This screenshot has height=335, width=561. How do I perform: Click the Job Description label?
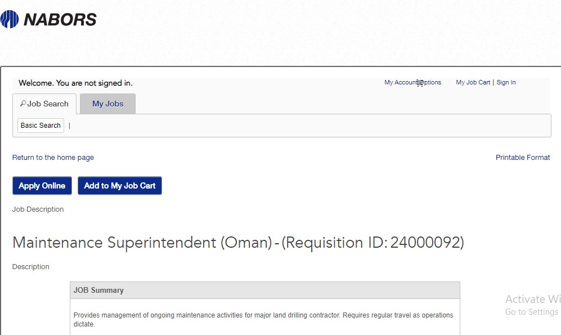coord(38,209)
